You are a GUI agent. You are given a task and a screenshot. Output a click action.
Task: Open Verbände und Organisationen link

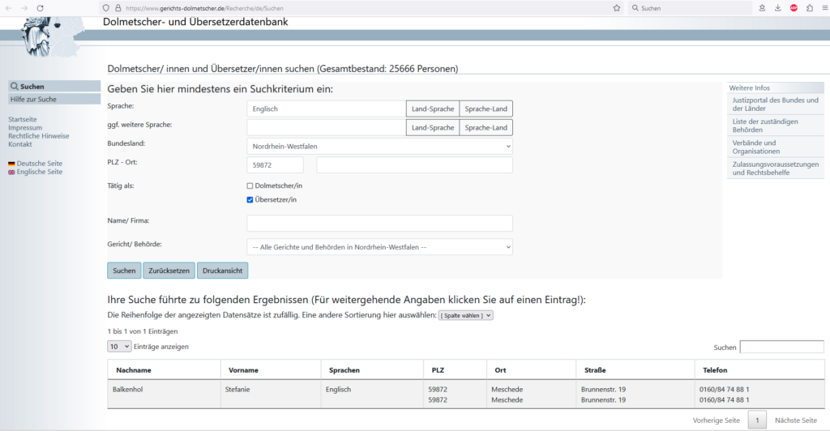click(x=756, y=147)
